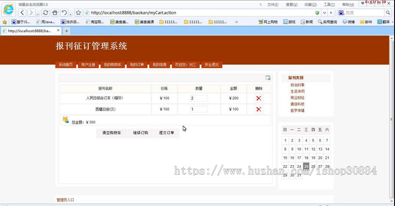395x206 pixels.
Task: Reload the page with the refresh icon
Action: [46, 13]
